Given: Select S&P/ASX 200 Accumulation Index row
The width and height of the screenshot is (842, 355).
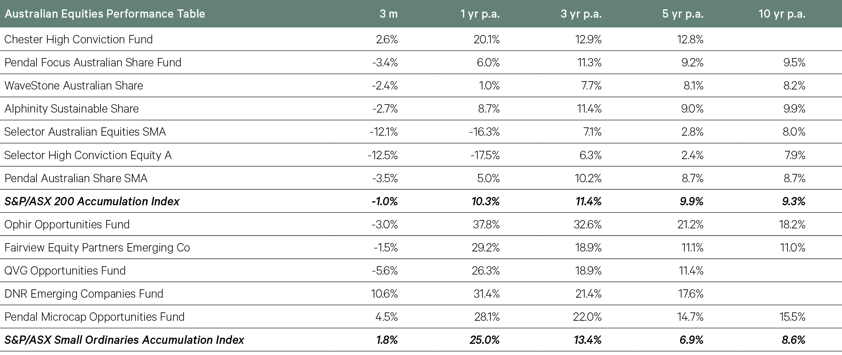Looking at the screenshot, I should click(92, 201).
